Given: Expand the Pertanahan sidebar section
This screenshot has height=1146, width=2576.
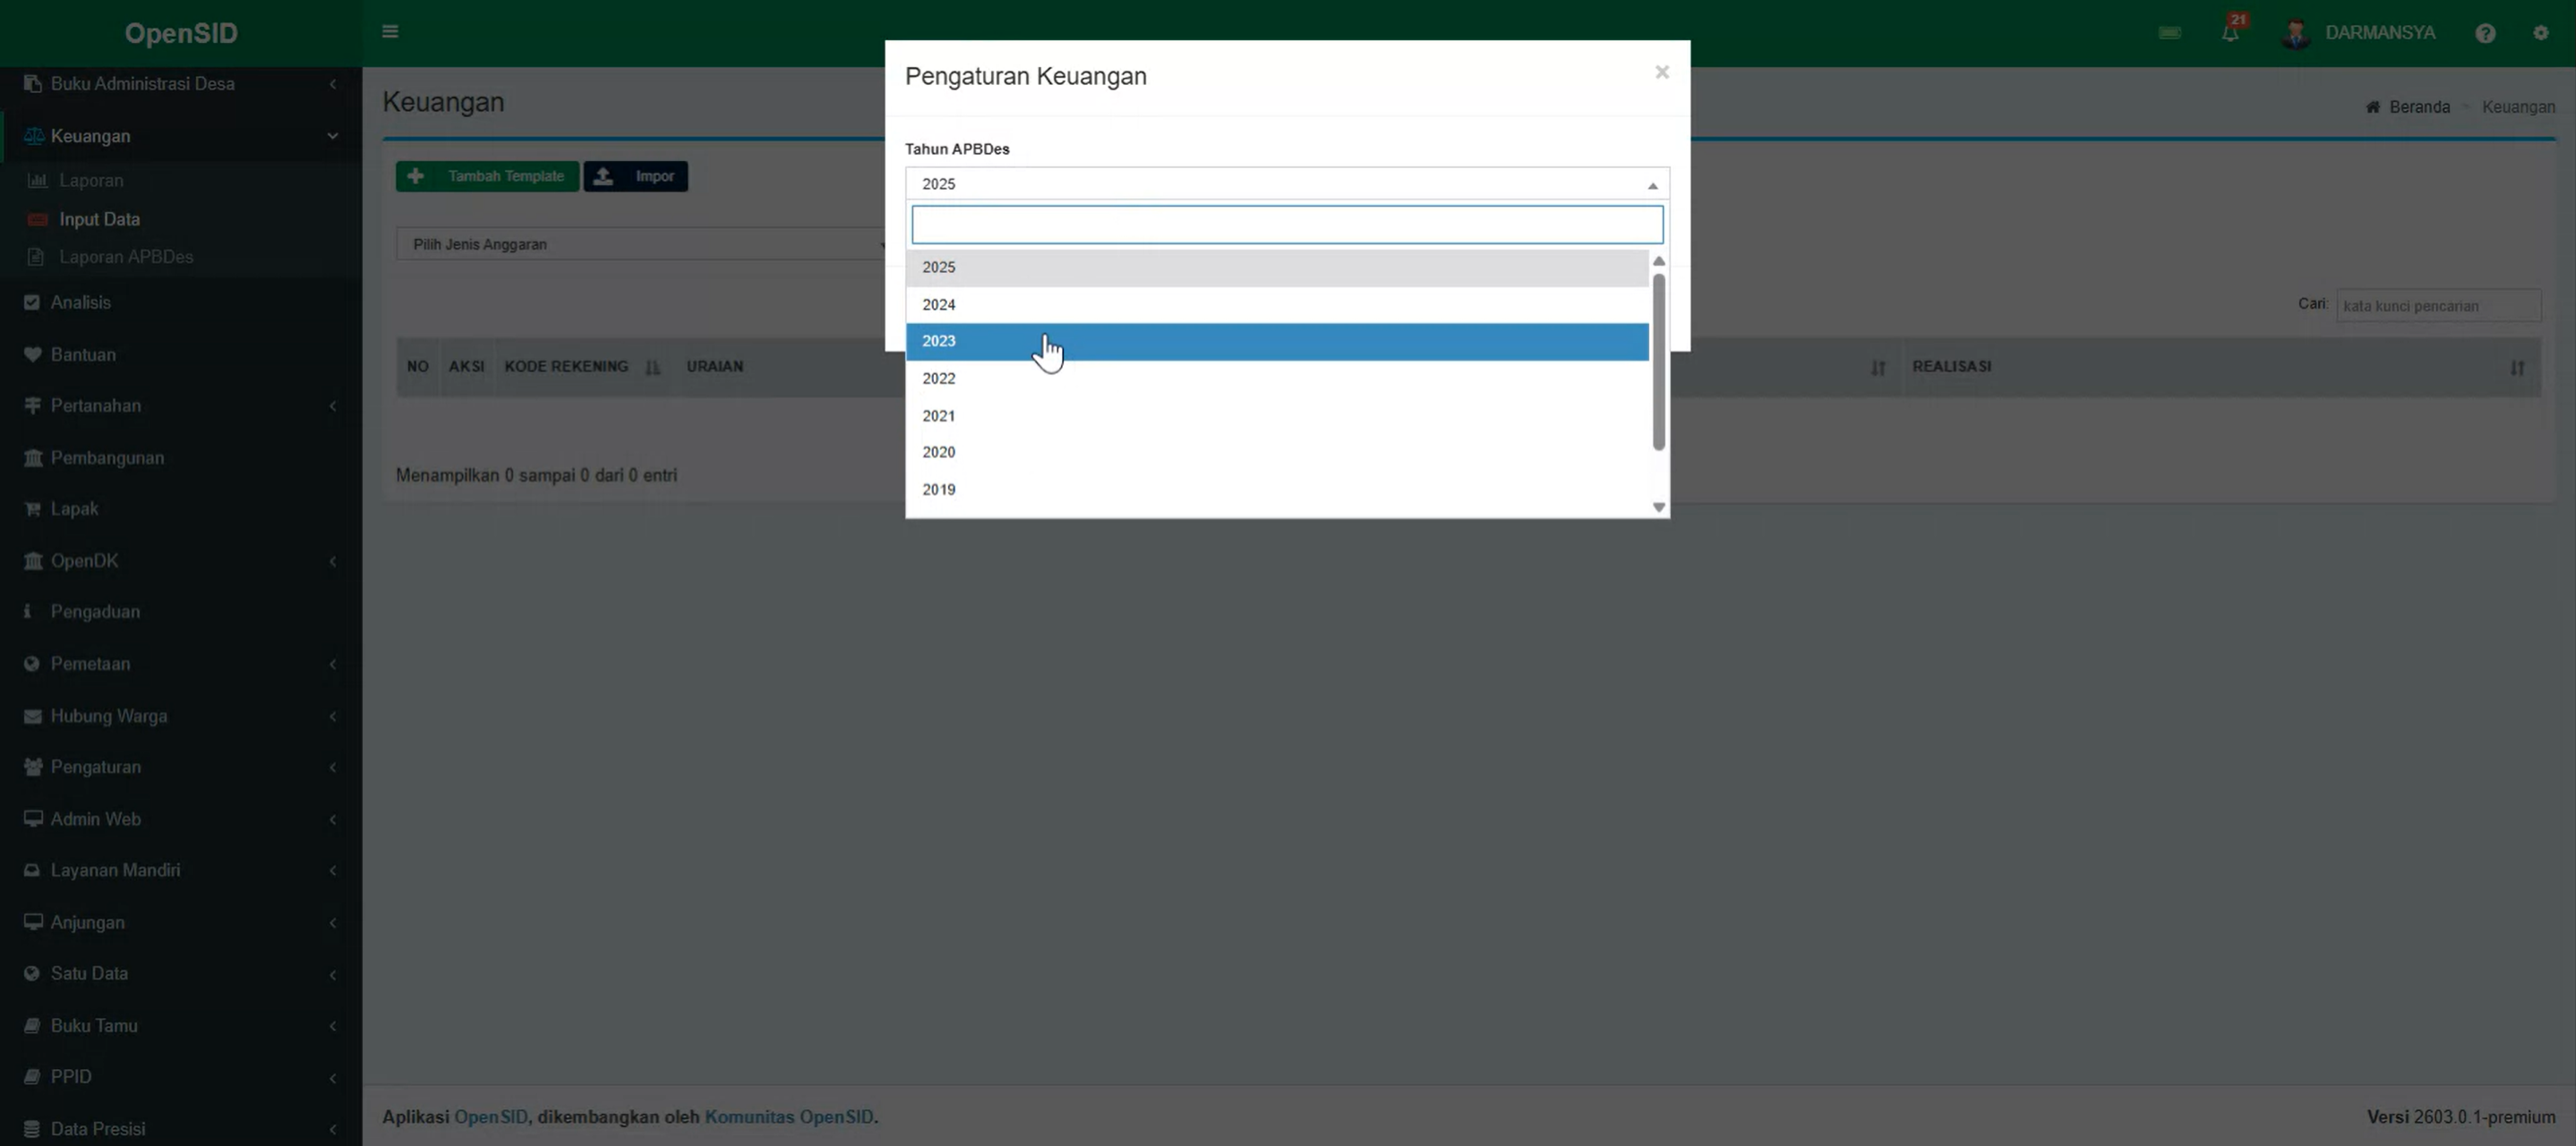Looking at the screenshot, I should click(x=333, y=405).
